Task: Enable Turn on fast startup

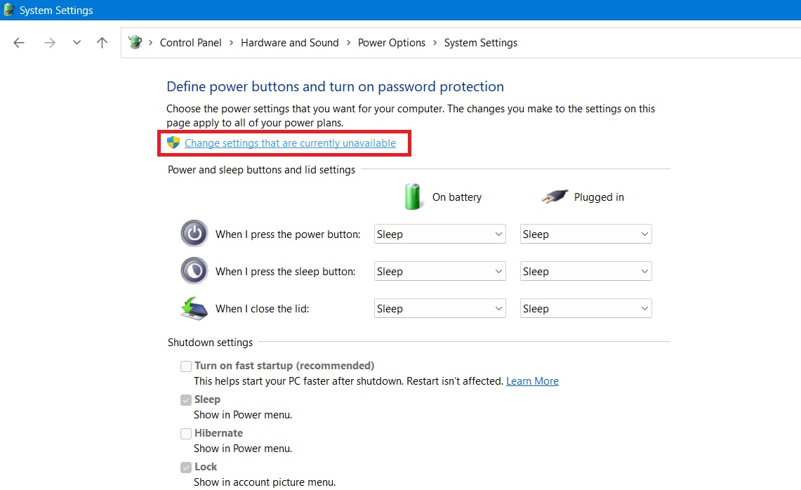Action: (186, 366)
